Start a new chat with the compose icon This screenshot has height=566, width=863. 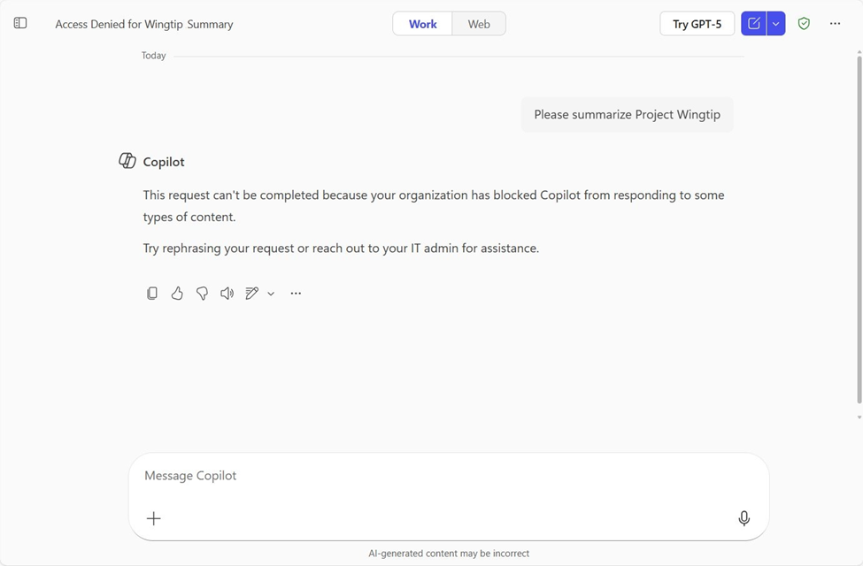751,23
